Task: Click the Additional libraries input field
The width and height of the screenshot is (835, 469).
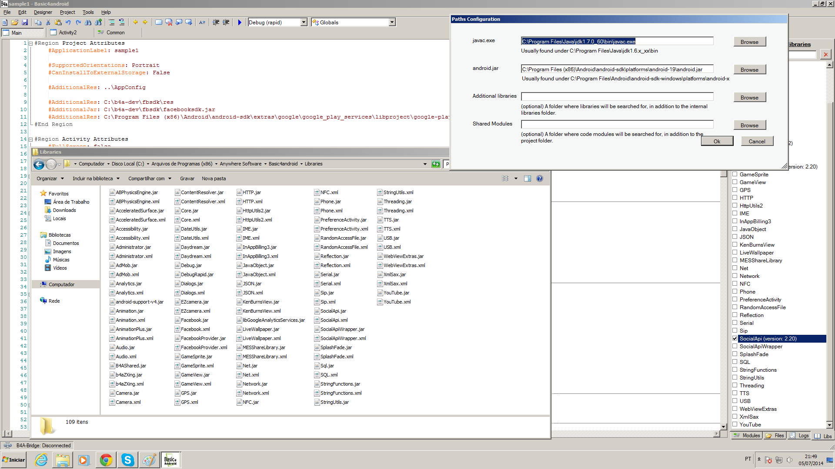Action: 617,97
